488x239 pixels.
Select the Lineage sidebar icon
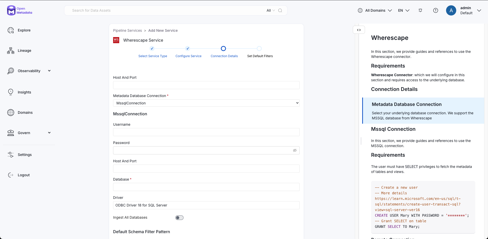pyautogui.click(x=11, y=51)
